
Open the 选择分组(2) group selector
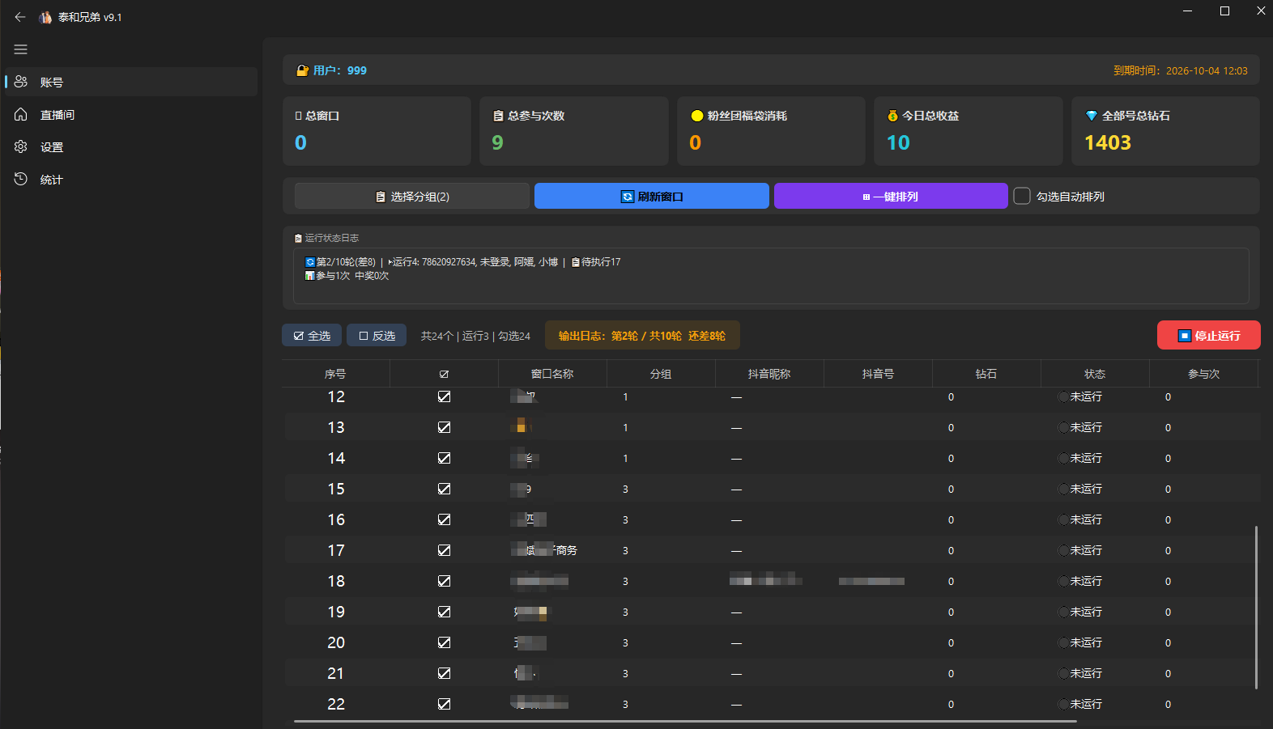coord(412,196)
